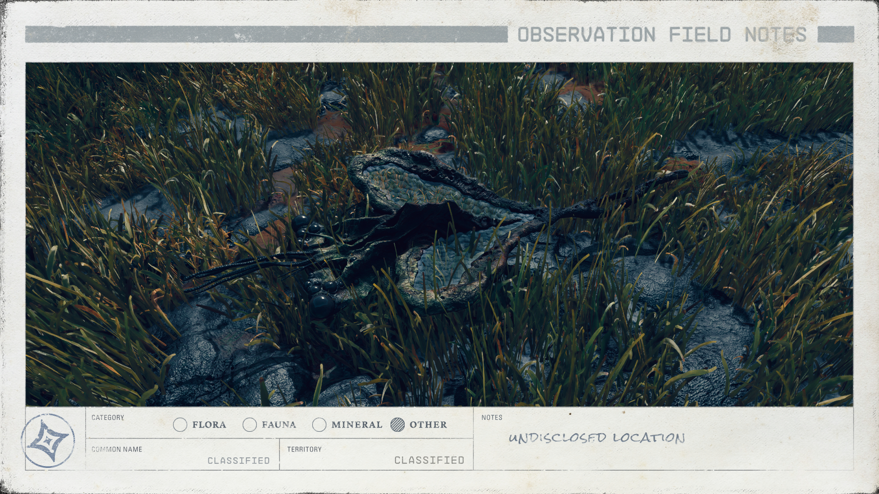Click the Category label
The height and width of the screenshot is (494, 879).
[108, 418]
